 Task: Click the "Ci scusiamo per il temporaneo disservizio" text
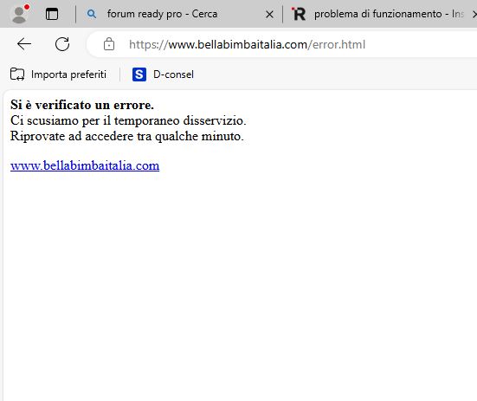click(128, 120)
